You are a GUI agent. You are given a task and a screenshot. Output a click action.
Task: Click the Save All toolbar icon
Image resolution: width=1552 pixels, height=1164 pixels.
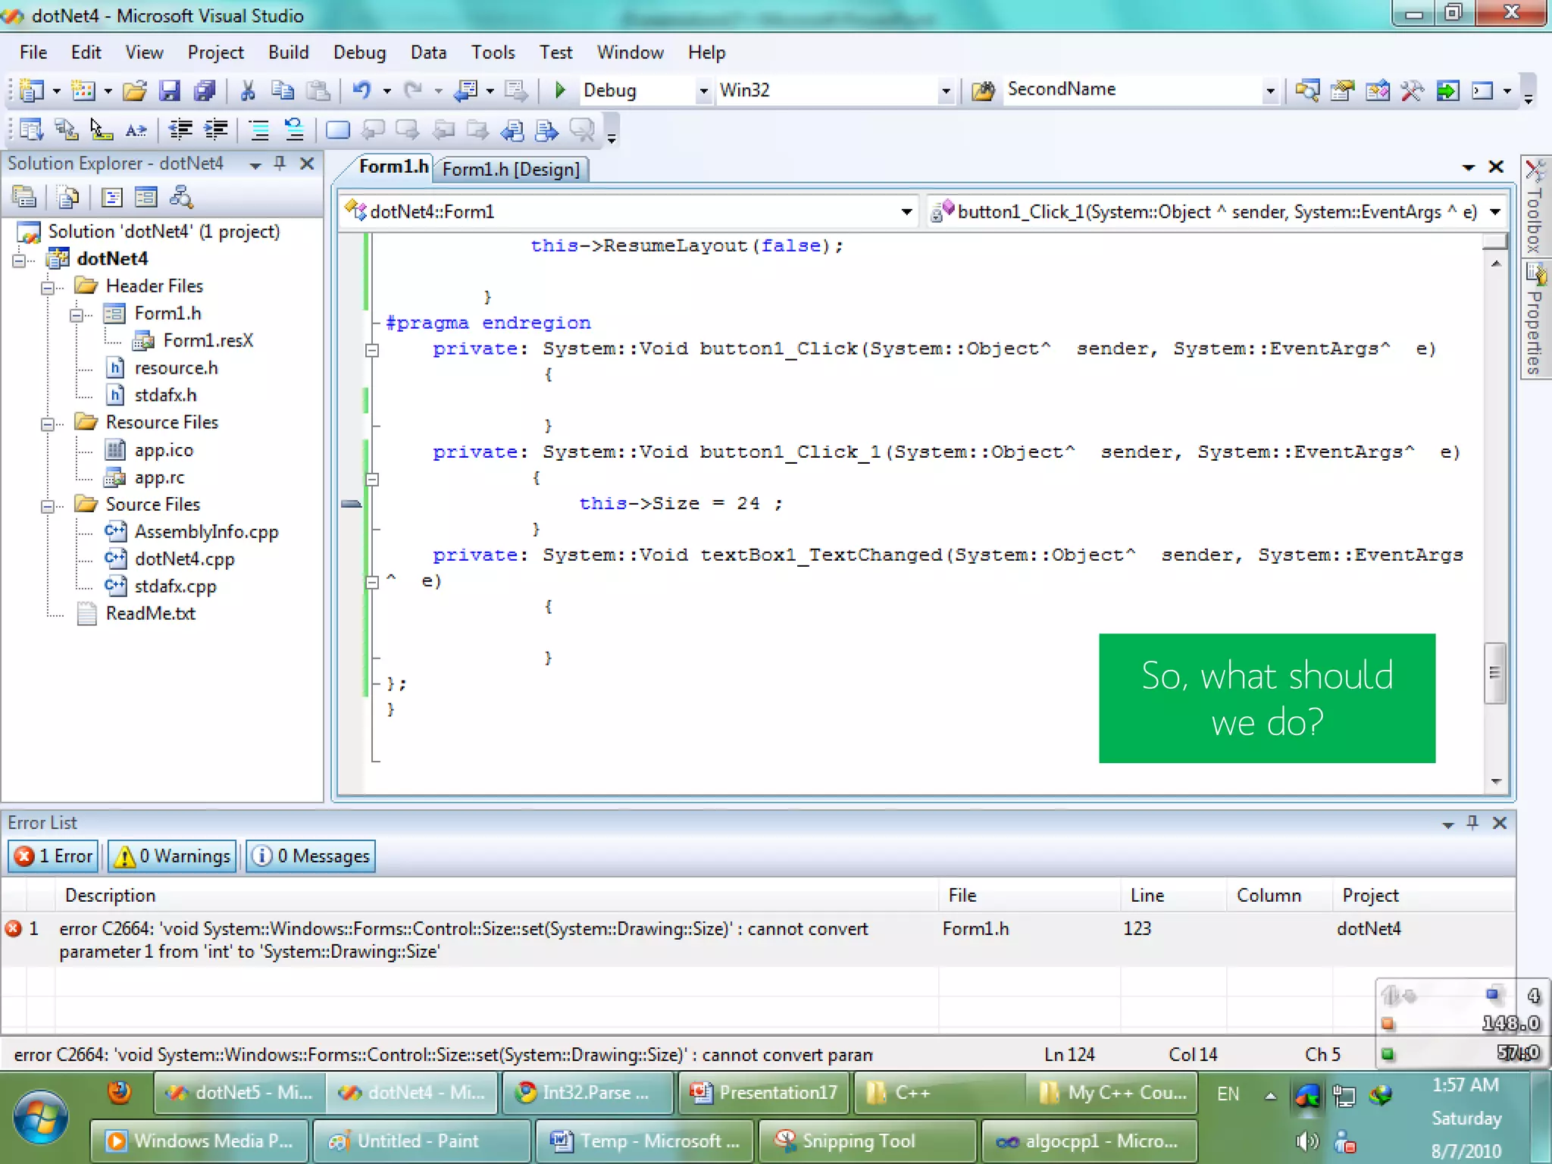[x=205, y=91]
